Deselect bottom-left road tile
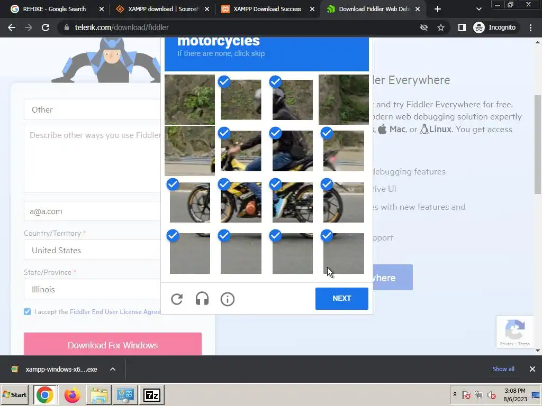Viewport: 542px width, 406px height. [x=189, y=253]
